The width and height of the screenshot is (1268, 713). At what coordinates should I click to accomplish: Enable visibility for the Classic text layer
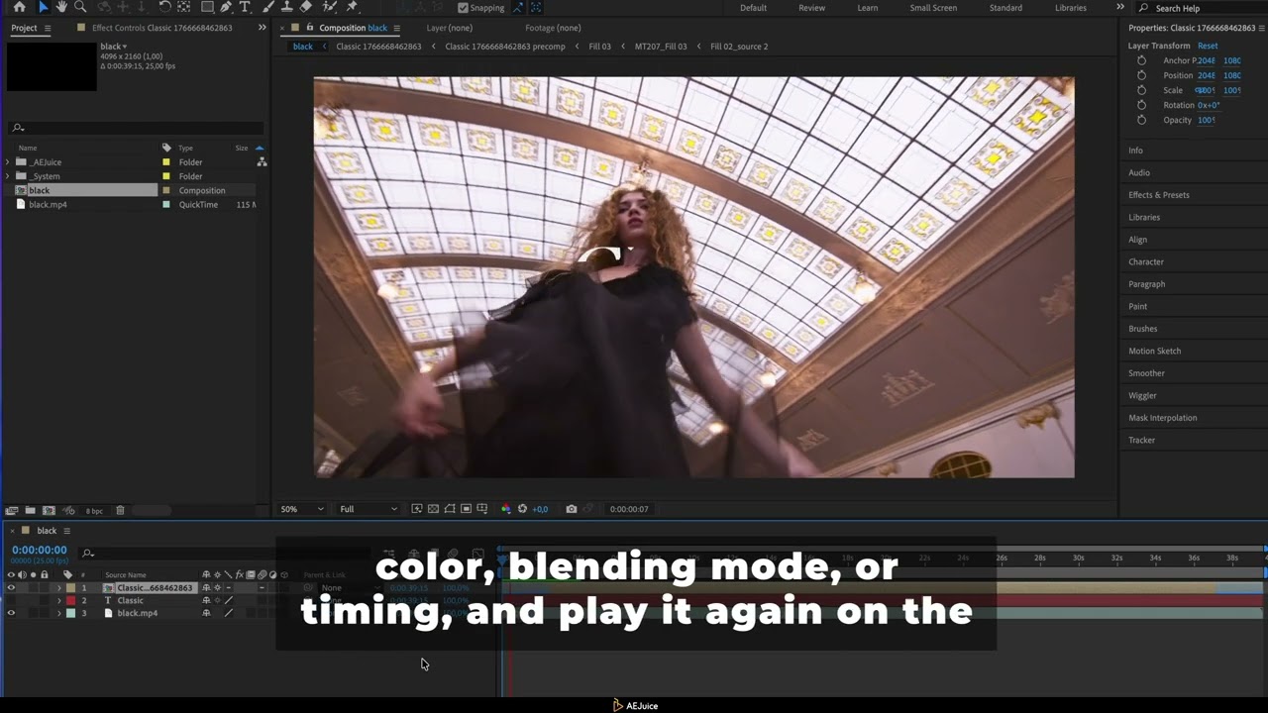coord(11,600)
